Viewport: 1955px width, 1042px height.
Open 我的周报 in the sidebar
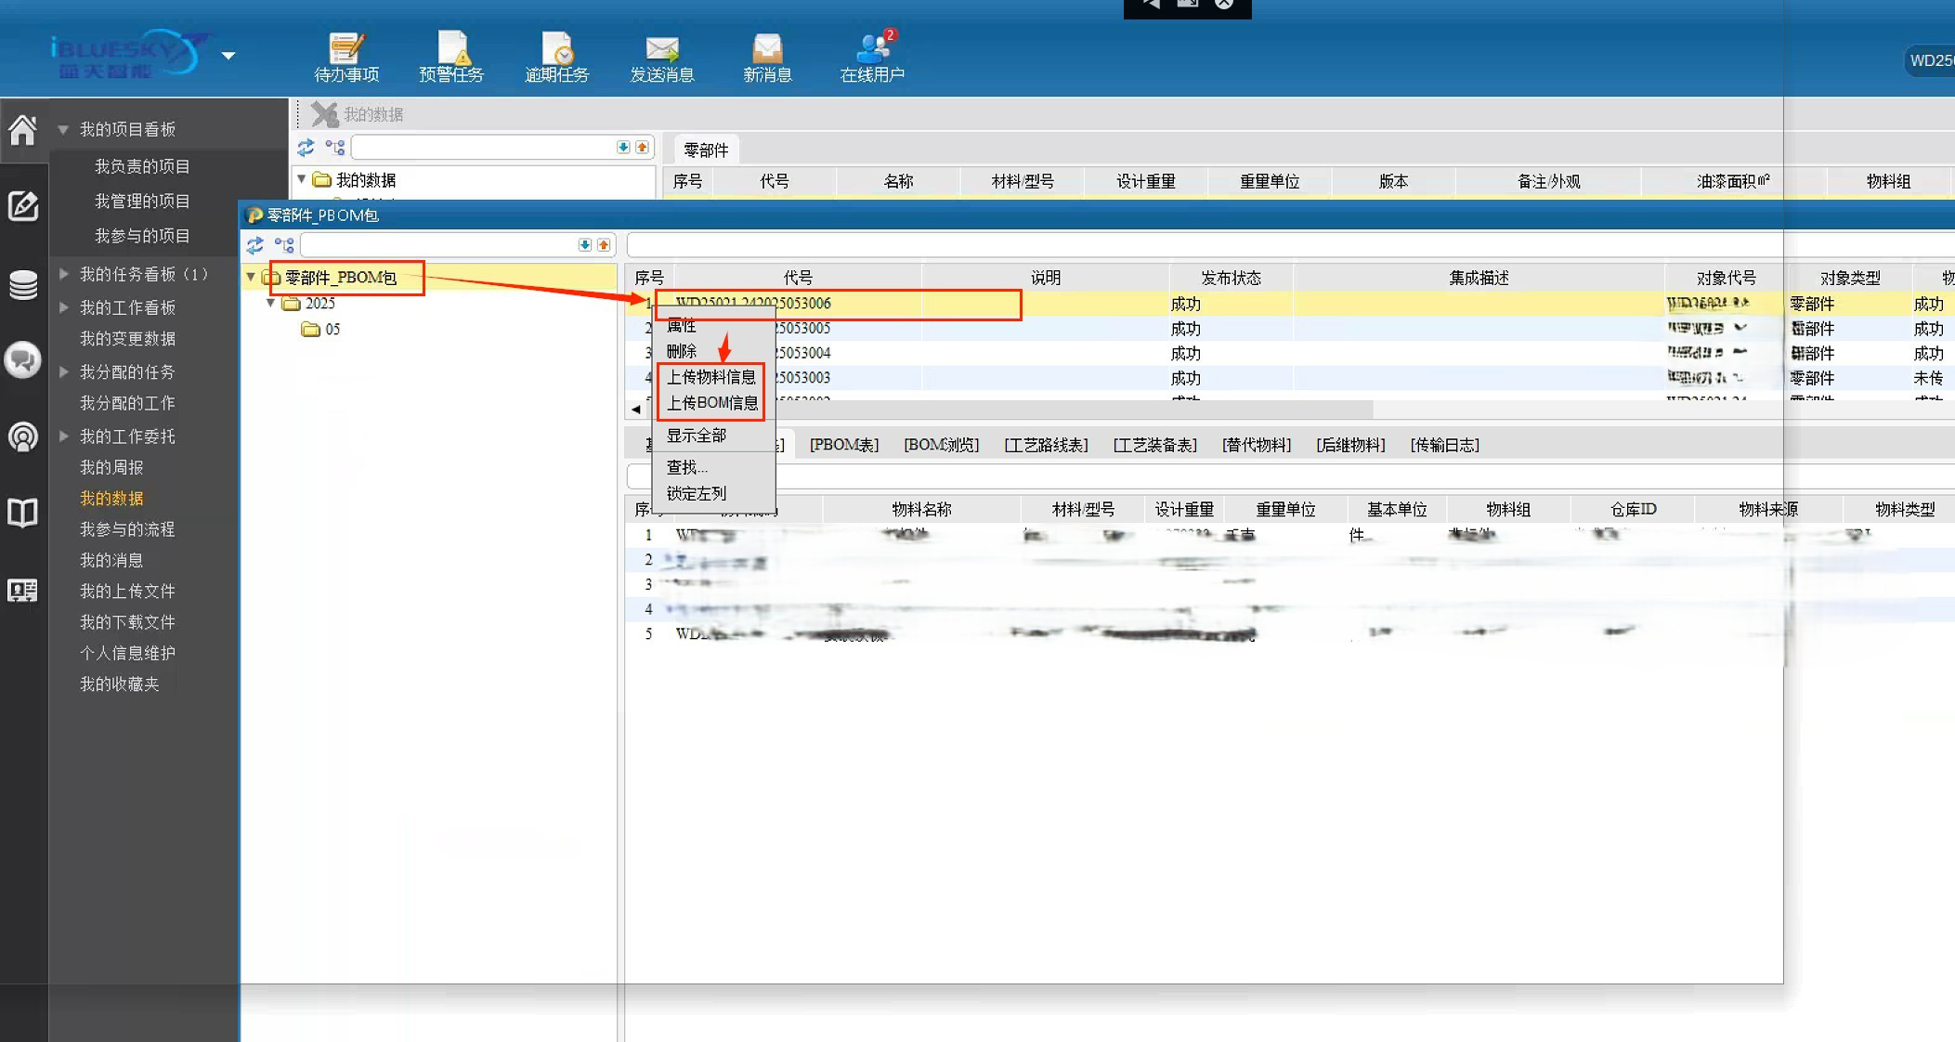click(x=111, y=467)
